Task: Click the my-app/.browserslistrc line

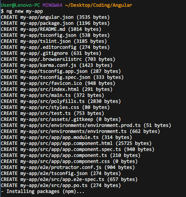Action: (58, 59)
